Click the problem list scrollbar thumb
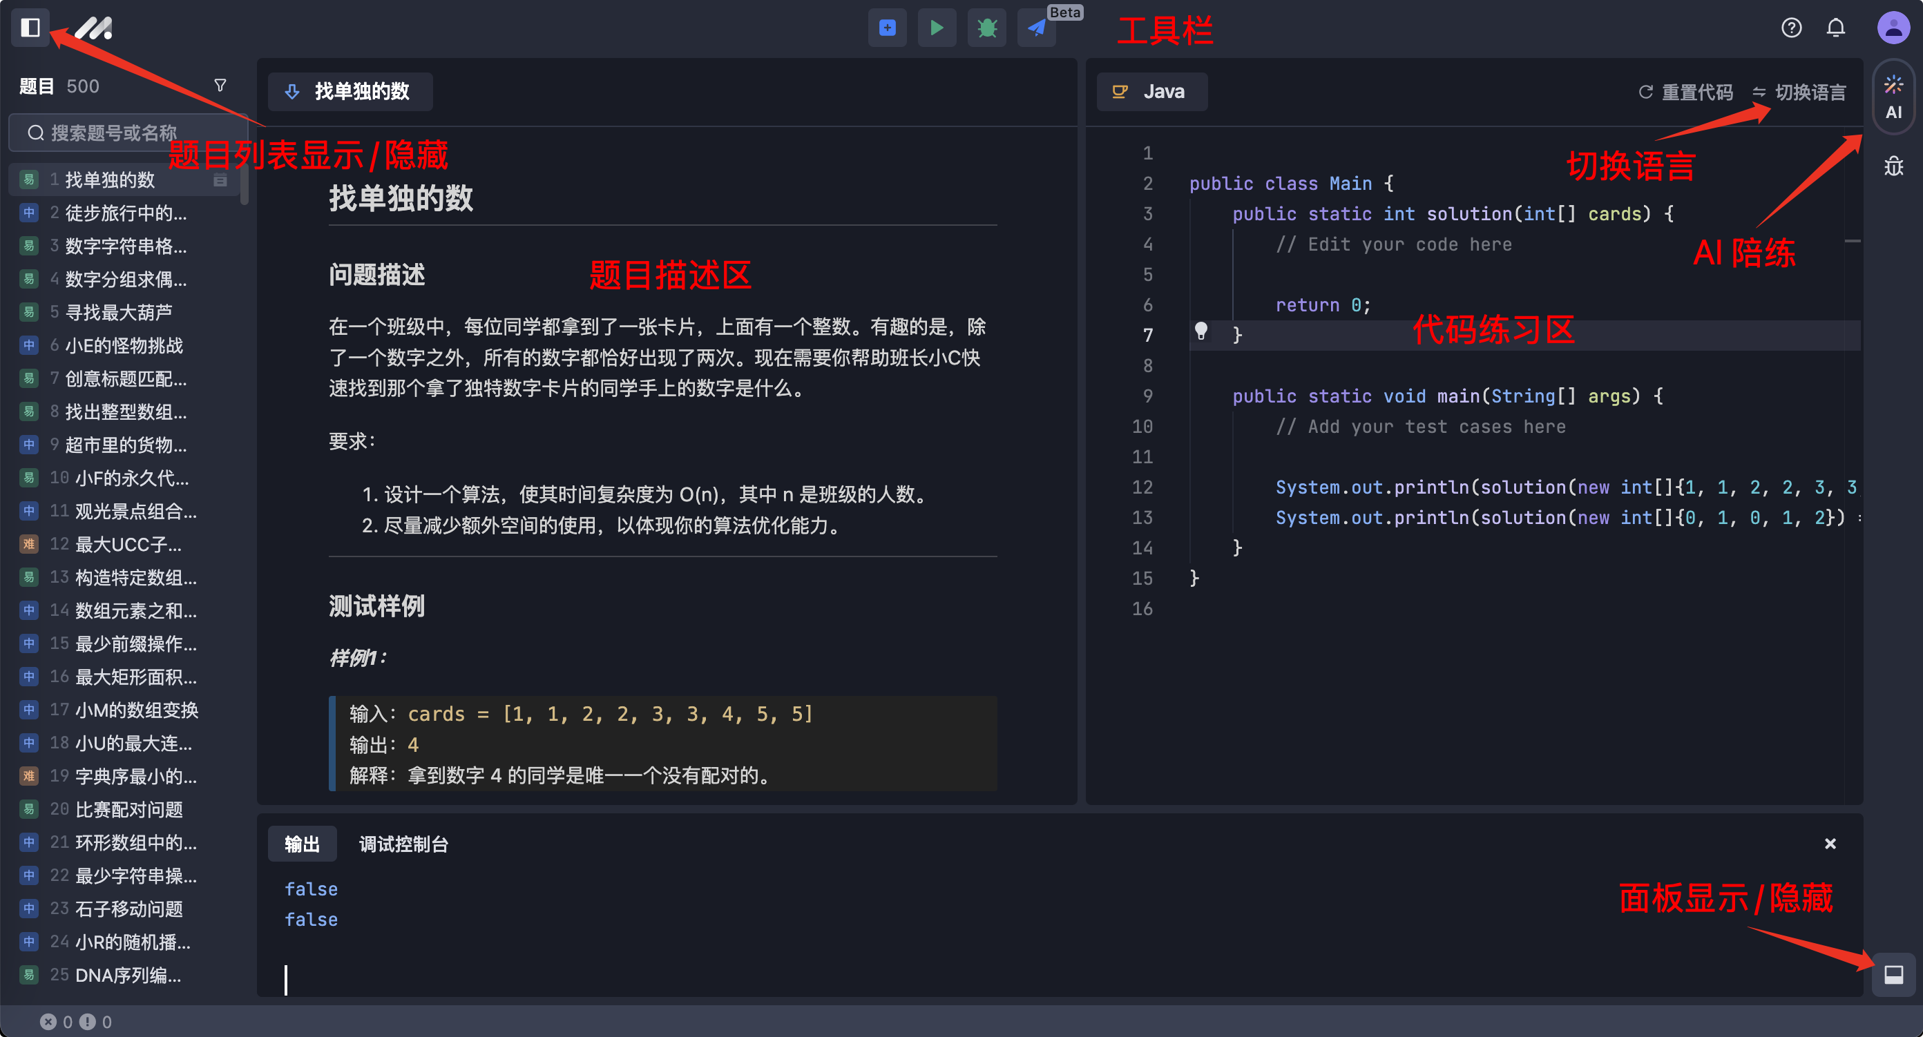The image size is (1923, 1037). click(x=244, y=185)
